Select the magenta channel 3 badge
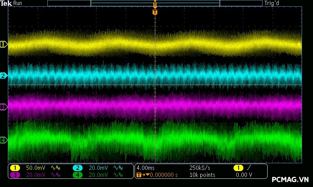Viewport: 313px width, 187px height. click(x=15, y=175)
